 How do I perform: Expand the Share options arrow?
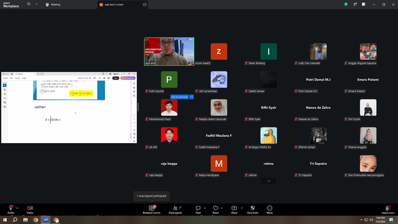click(242, 208)
